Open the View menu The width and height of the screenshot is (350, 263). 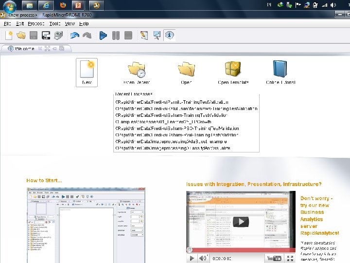pyautogui.click(x=70, y=23)
